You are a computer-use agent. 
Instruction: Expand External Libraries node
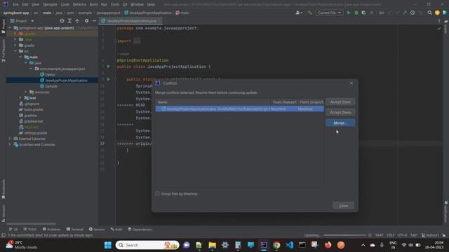coord(10,139)
